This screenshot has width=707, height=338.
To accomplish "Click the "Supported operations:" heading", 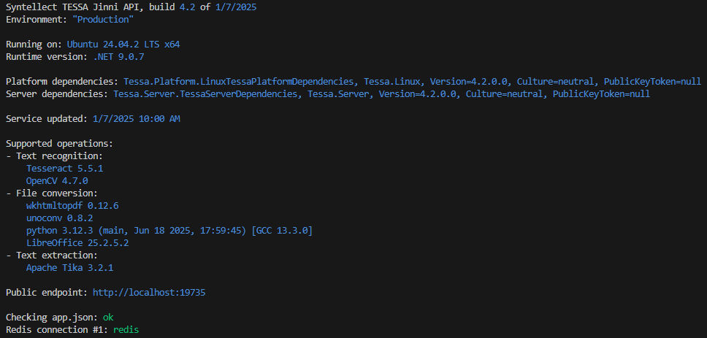I will 59,144.
